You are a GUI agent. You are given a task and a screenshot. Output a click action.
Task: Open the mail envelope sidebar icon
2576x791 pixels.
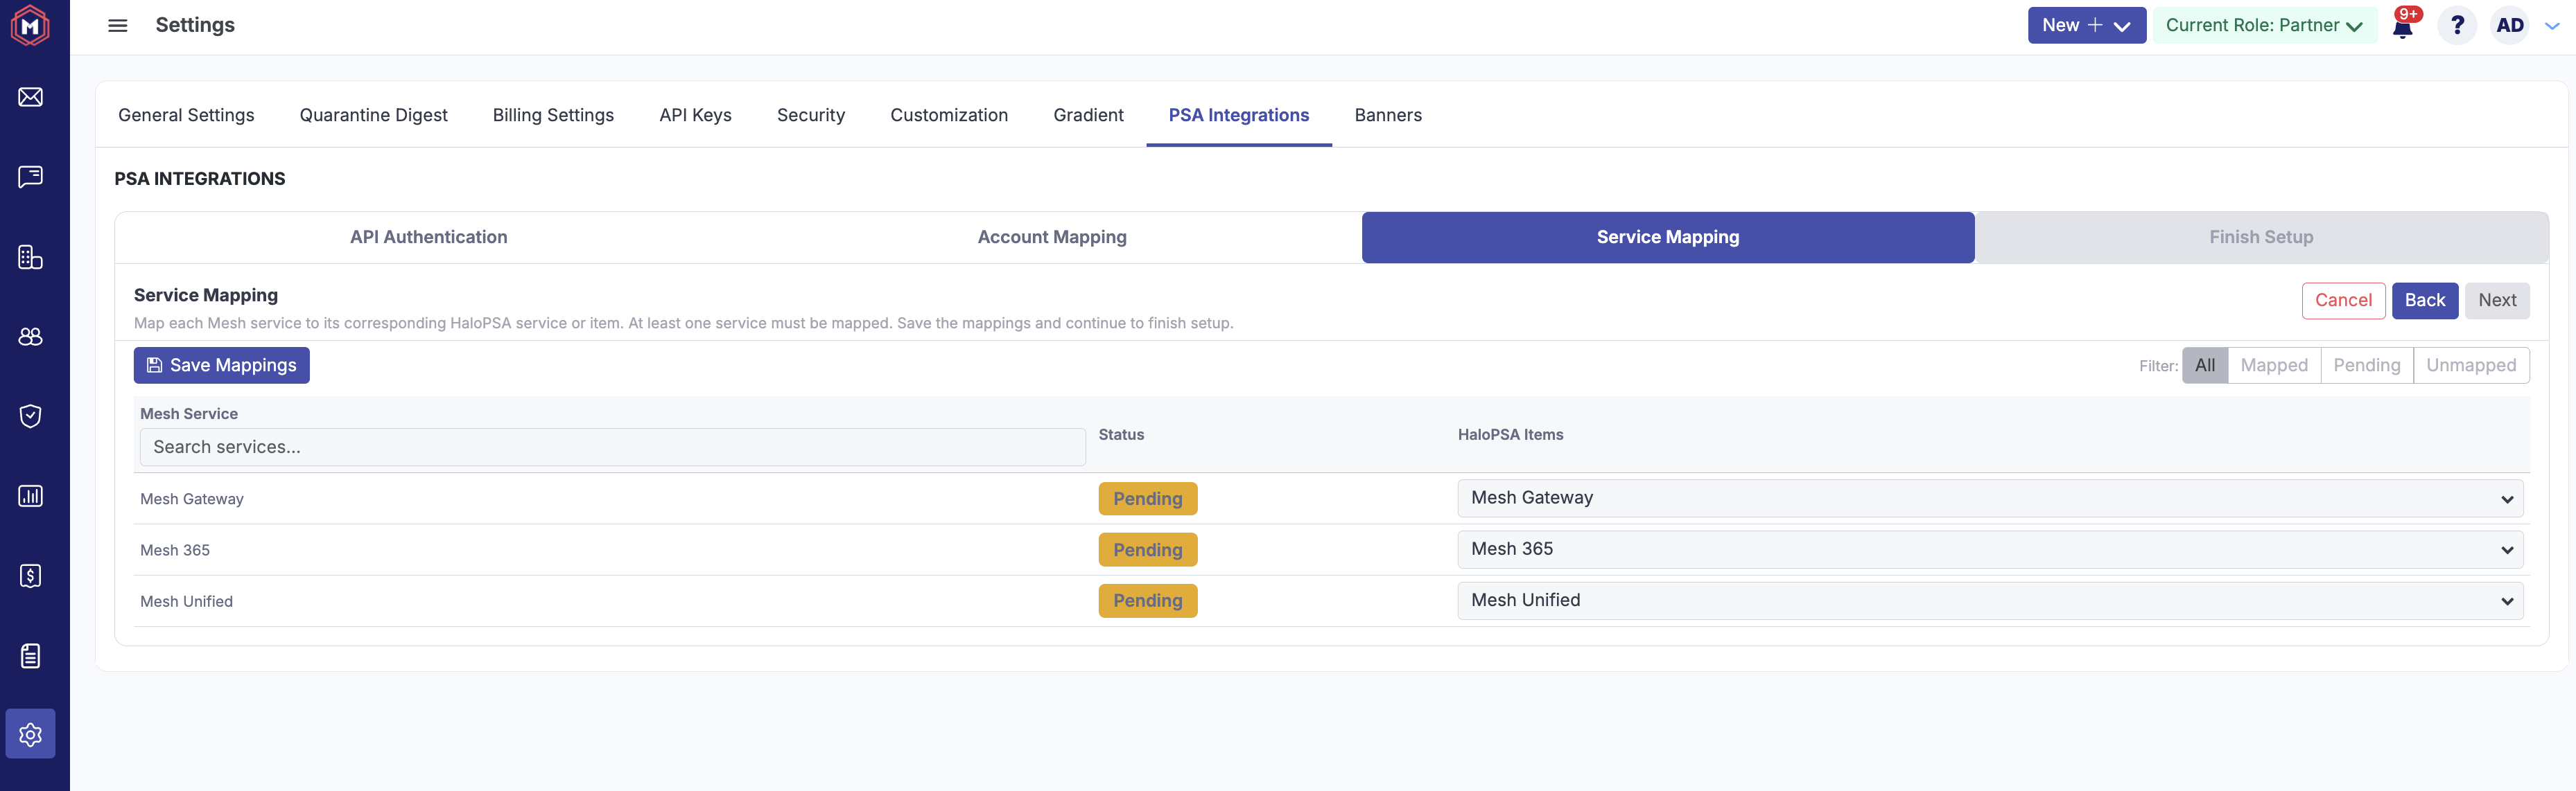coord(31,97)
